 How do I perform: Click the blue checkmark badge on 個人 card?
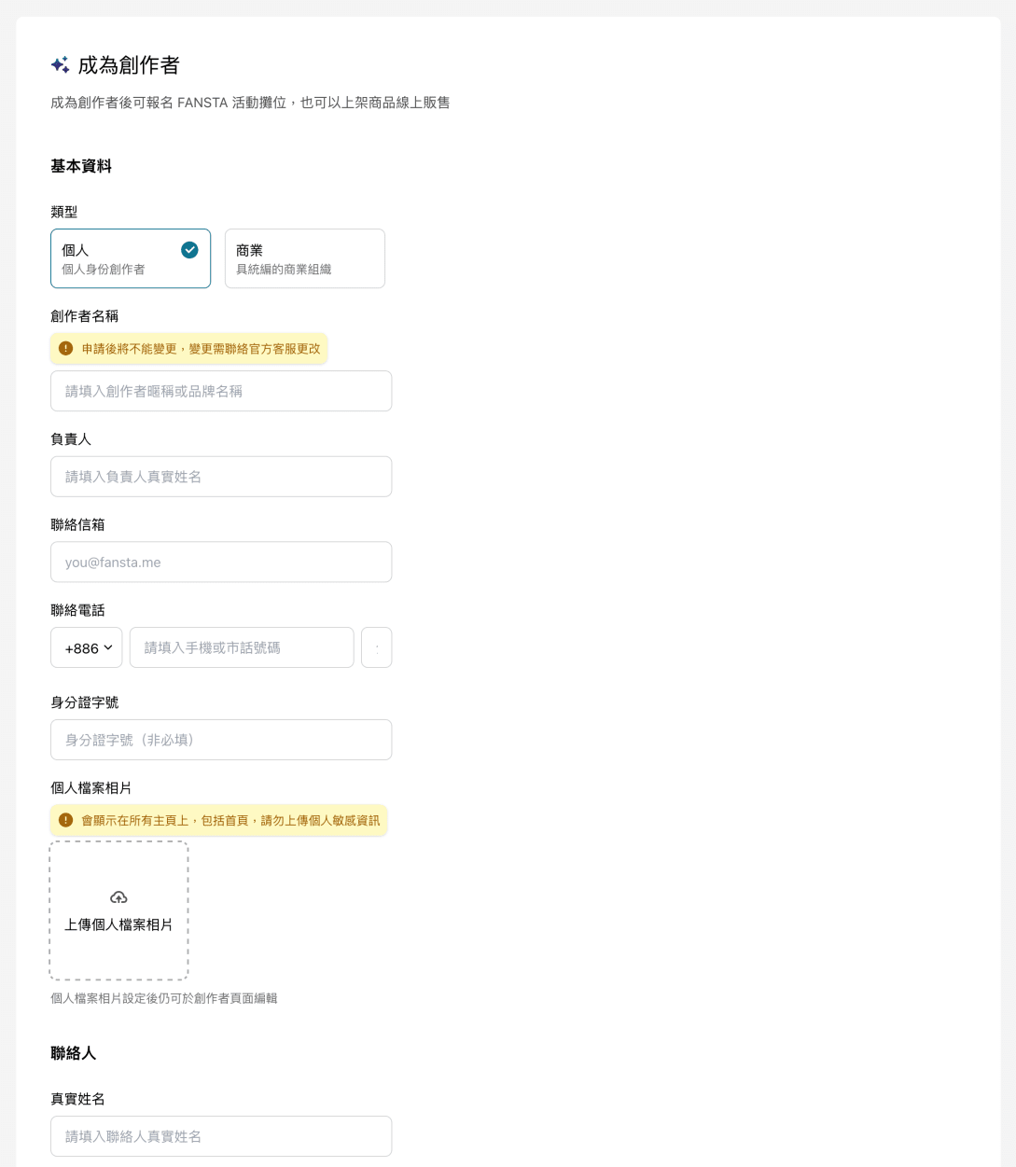point(189,250)
